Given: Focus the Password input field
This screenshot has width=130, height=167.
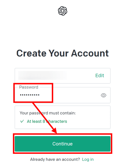Looking at the screenshot, I should point(62,95).
